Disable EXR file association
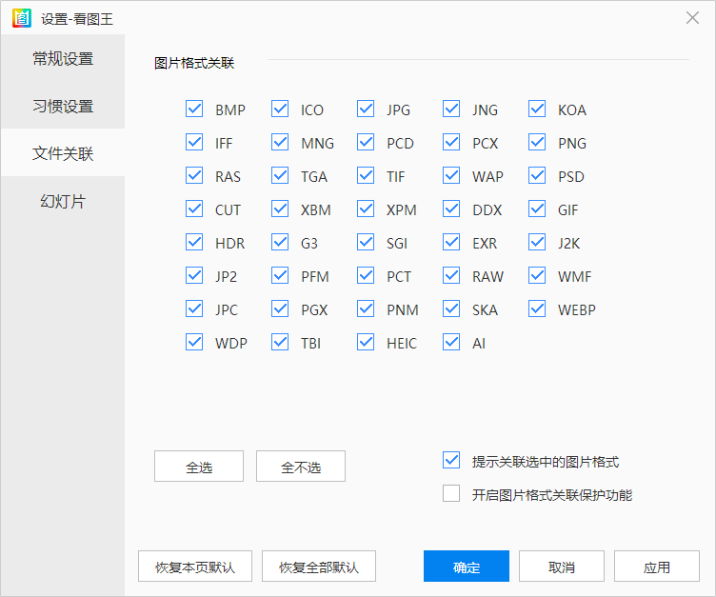Screen dimensions: 716x597 (451, 243)
